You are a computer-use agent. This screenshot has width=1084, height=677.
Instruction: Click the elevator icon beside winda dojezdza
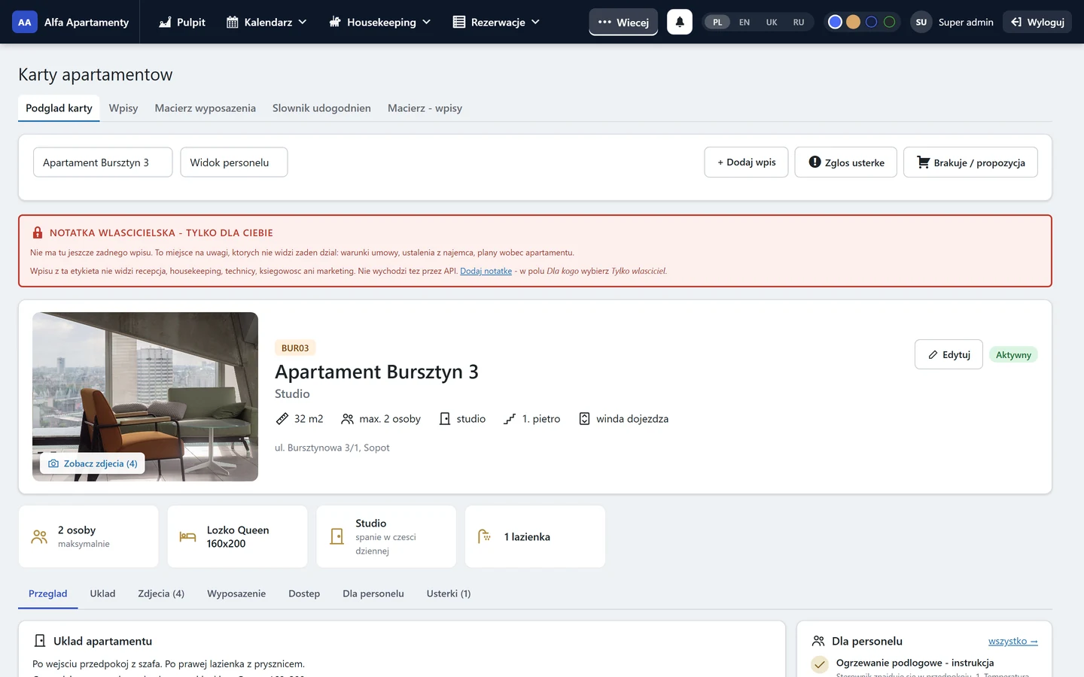(x=584, y=418)
